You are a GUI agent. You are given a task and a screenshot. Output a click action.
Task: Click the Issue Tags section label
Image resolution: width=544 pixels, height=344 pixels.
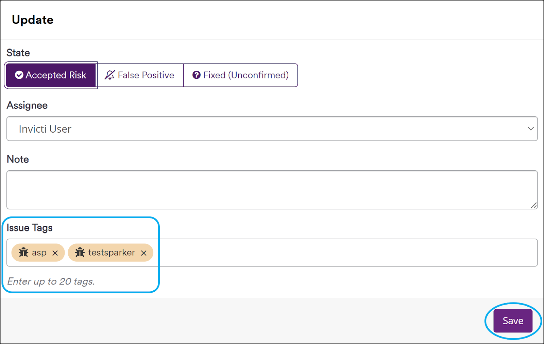pyautogui.click(x=29, y=228)
